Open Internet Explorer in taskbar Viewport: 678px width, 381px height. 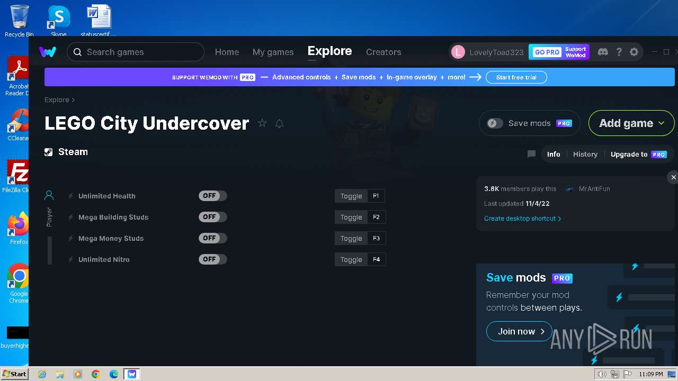coord(42,374)
